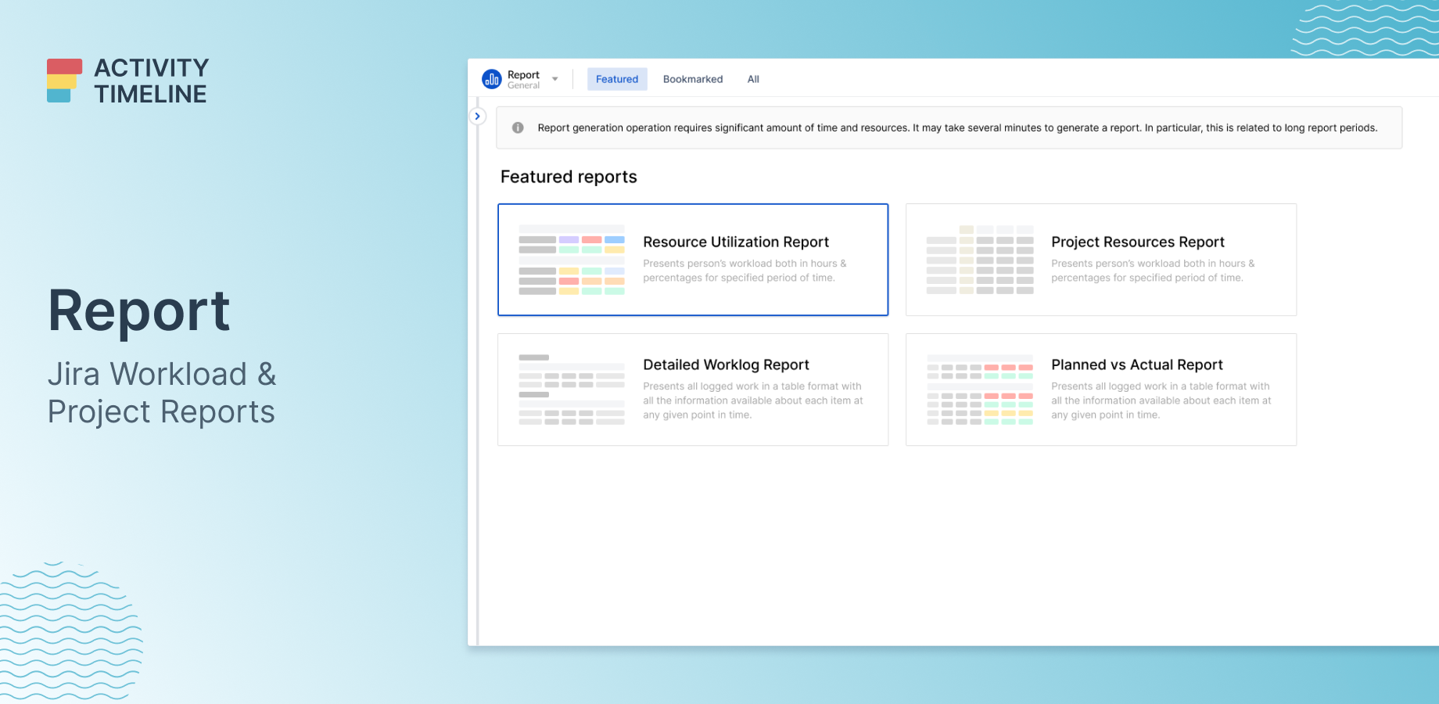Click the 'ACTIVITY TIMELINE' brand text
Image resolution: width=1439 pixels, height=704 pixels.
[152, 81]
